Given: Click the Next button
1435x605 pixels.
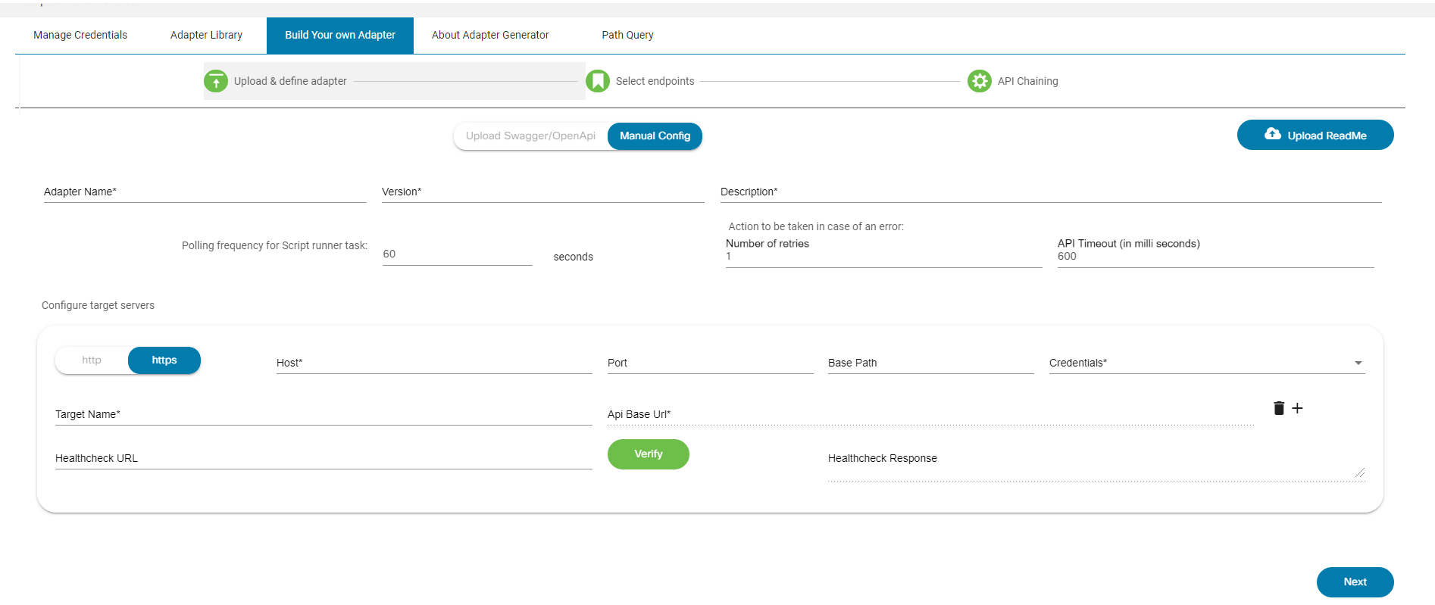Looking at the screenshot, I should click(1355, 582).
